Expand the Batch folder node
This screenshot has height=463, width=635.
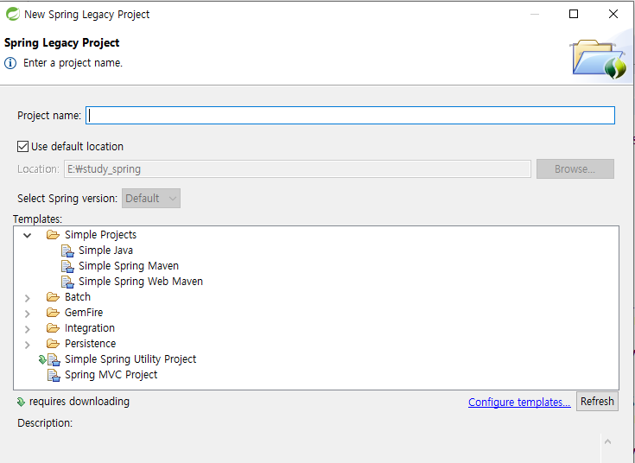[27, 298]
